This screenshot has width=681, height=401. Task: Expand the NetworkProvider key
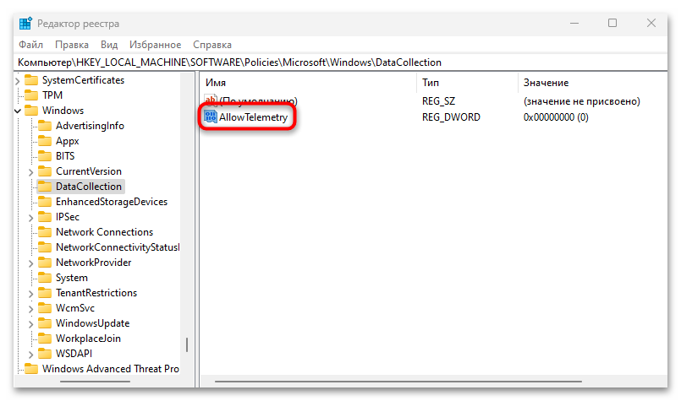30,263
